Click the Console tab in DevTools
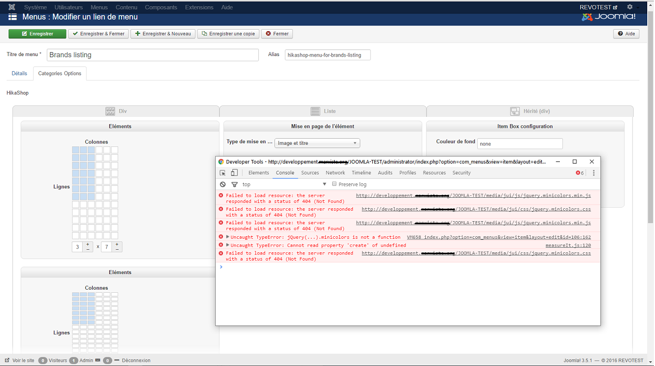This screenshot has width=655, height=366. tap(285, 173)
